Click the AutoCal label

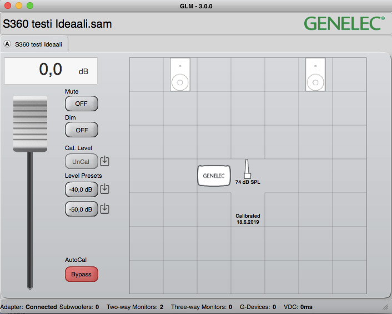click(76, 260)
